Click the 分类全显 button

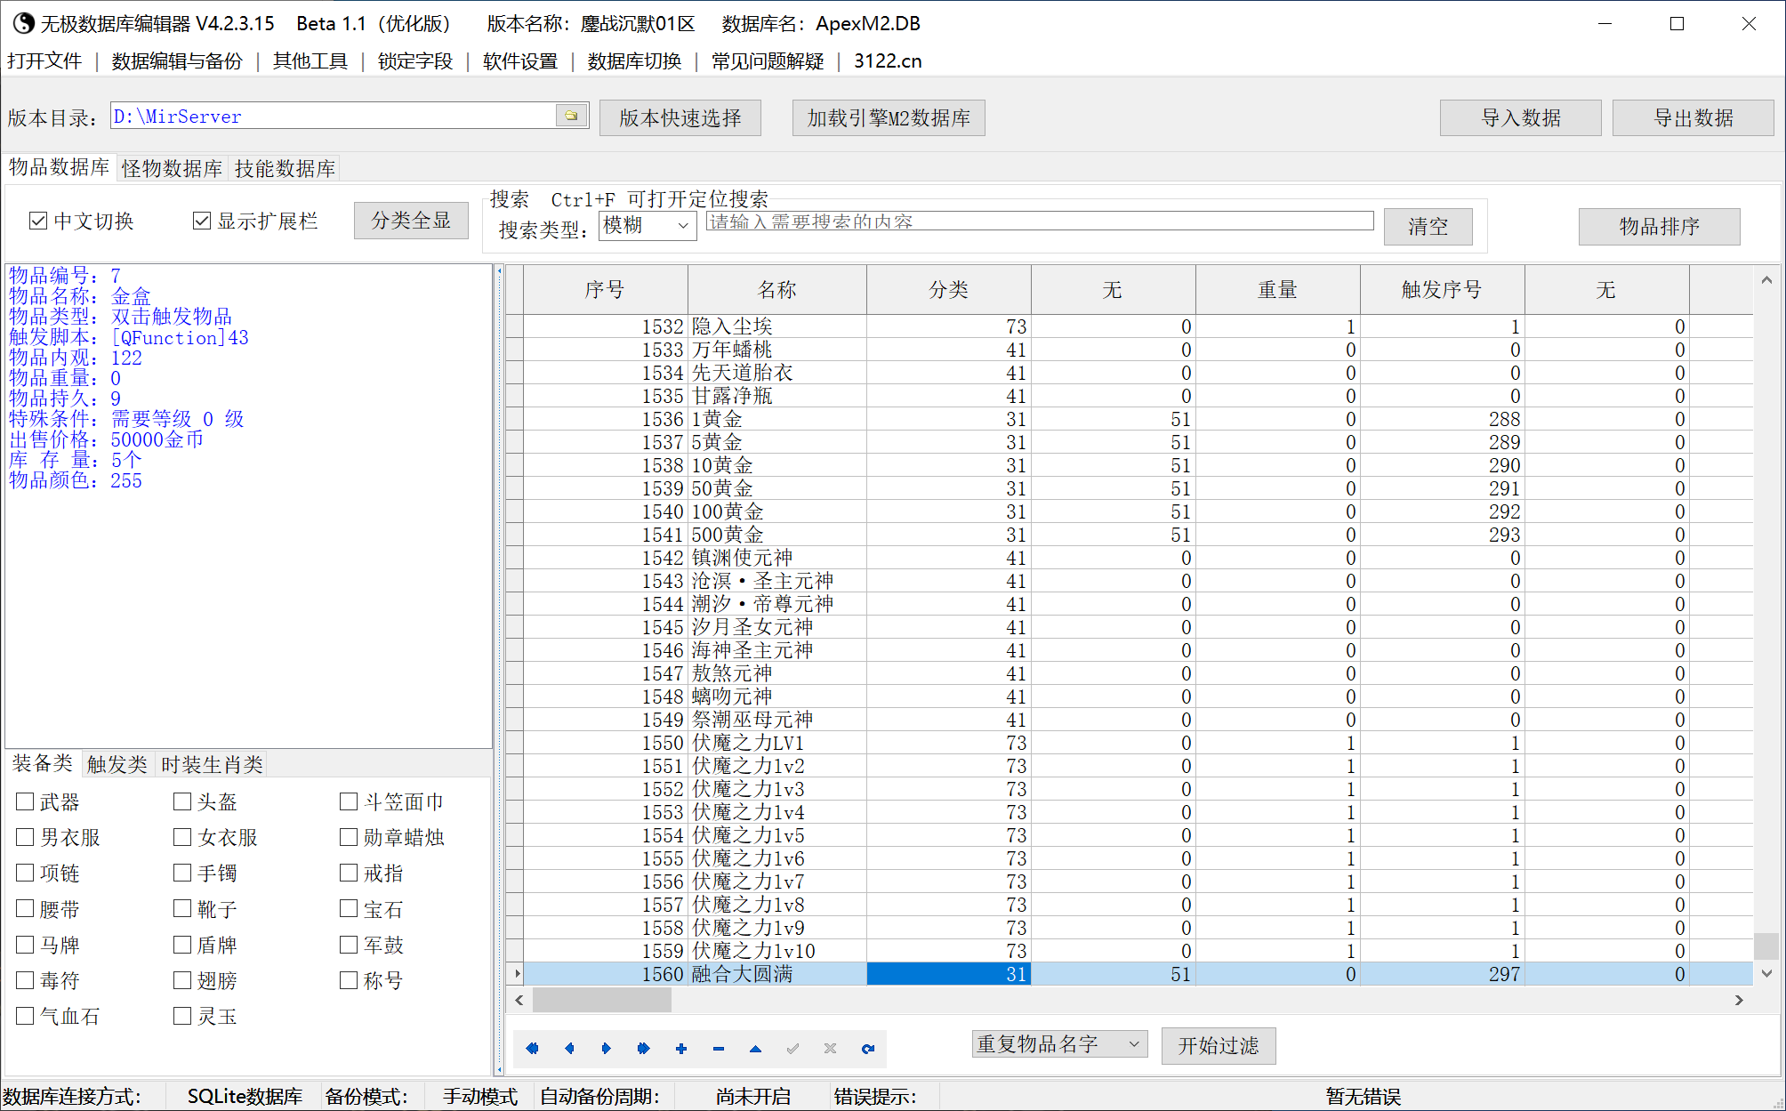411,221
